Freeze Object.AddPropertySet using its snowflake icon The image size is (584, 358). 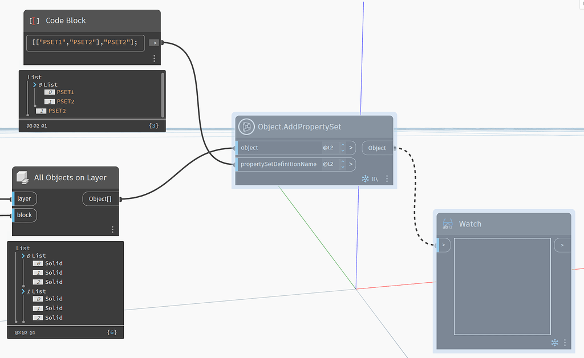[x=366, y=178]
